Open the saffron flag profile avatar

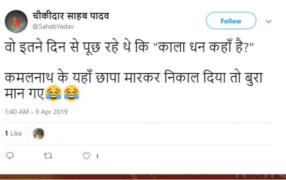(16, 22)
